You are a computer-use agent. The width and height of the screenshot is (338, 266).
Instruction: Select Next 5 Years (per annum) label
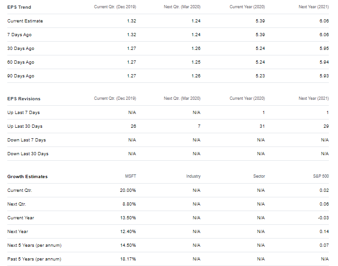[x=34, y=245]
